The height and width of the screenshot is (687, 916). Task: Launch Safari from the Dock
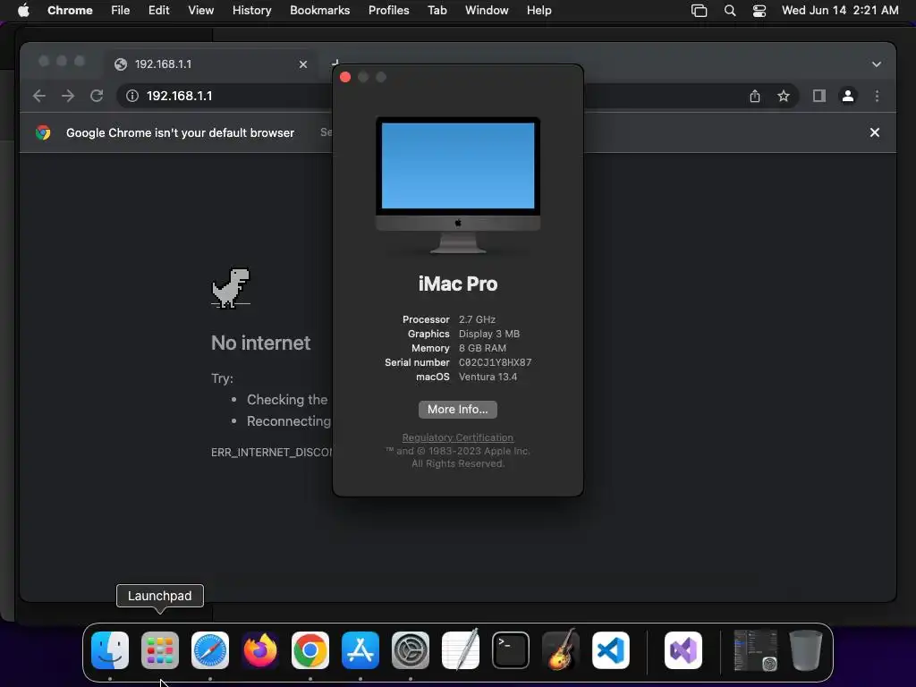(x=210, y=650)
